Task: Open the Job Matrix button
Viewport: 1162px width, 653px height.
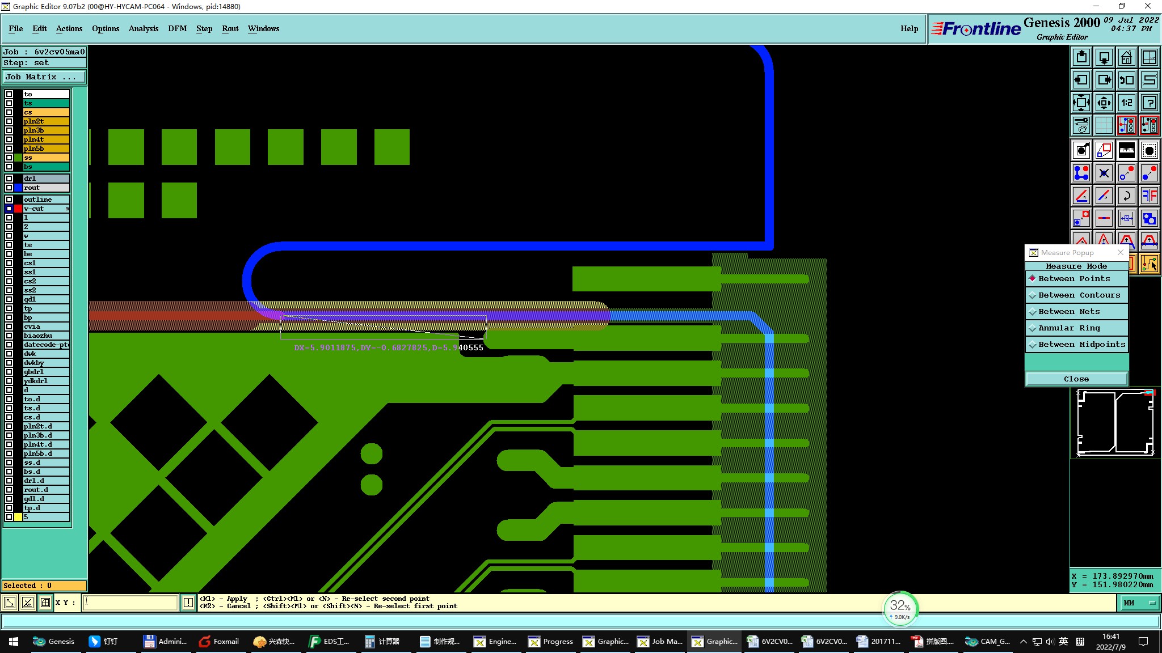Action: pos(44,77)
